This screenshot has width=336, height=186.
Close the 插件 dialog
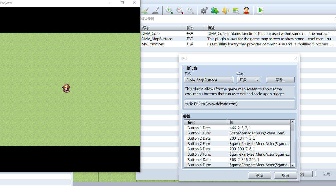tap(296, 58)
